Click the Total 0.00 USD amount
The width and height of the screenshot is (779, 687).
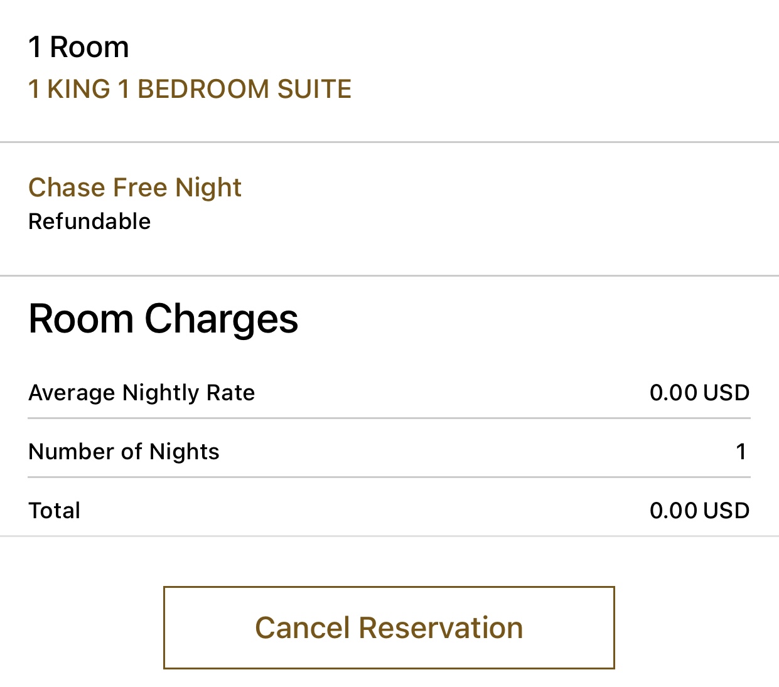coord(699,511)
